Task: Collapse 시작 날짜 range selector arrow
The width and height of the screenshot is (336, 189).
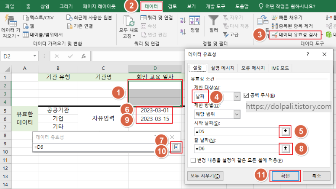Action: (285, 131)
